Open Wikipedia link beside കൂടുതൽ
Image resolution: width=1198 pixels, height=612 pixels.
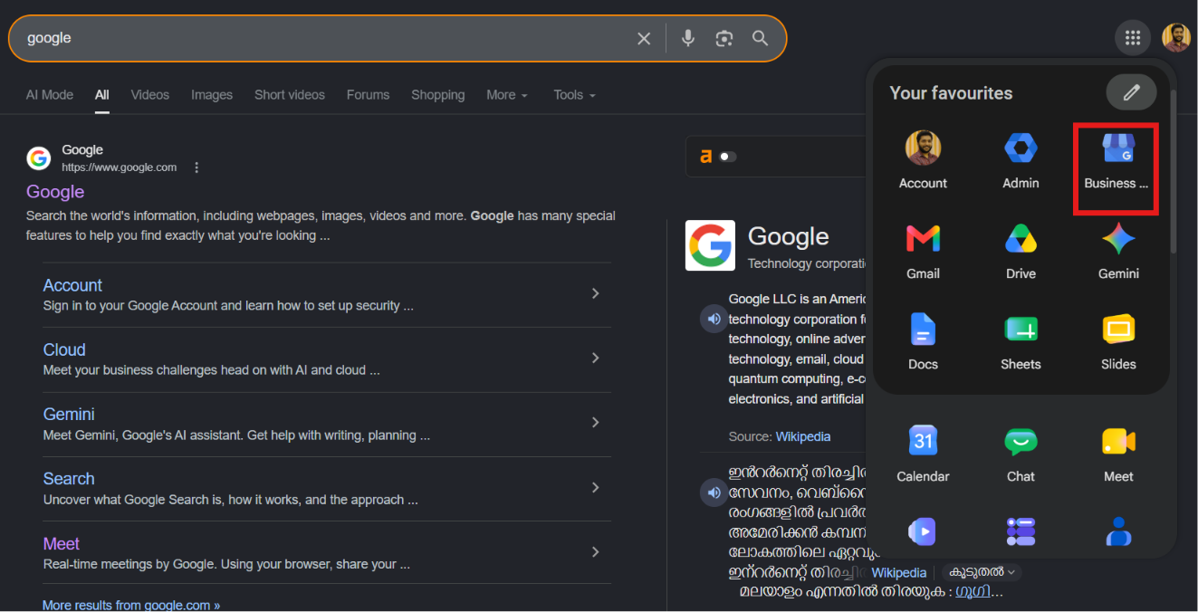pos(899,572)
